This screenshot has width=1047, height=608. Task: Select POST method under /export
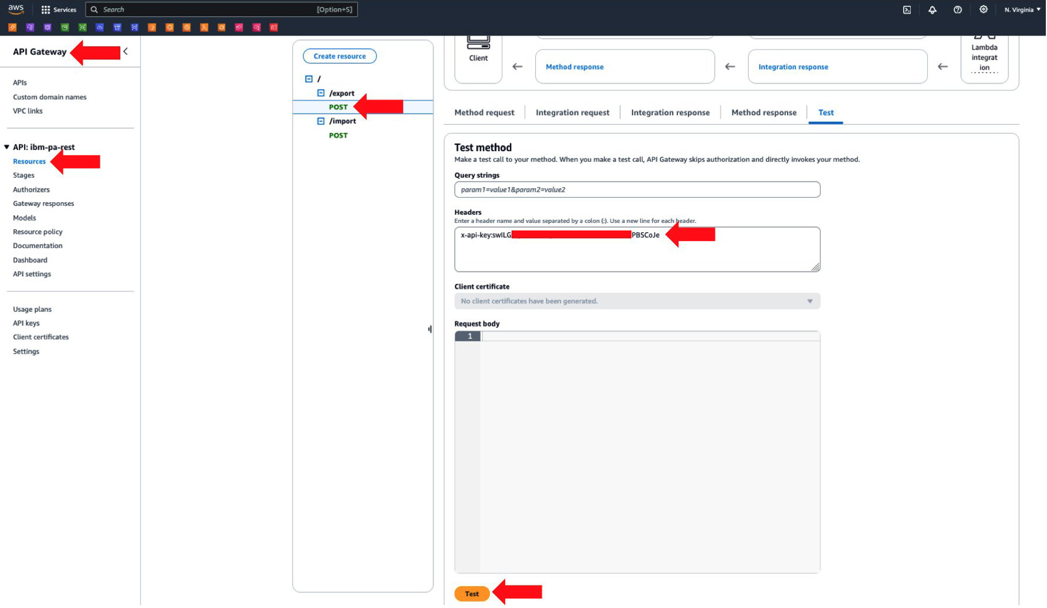(339, 107)
